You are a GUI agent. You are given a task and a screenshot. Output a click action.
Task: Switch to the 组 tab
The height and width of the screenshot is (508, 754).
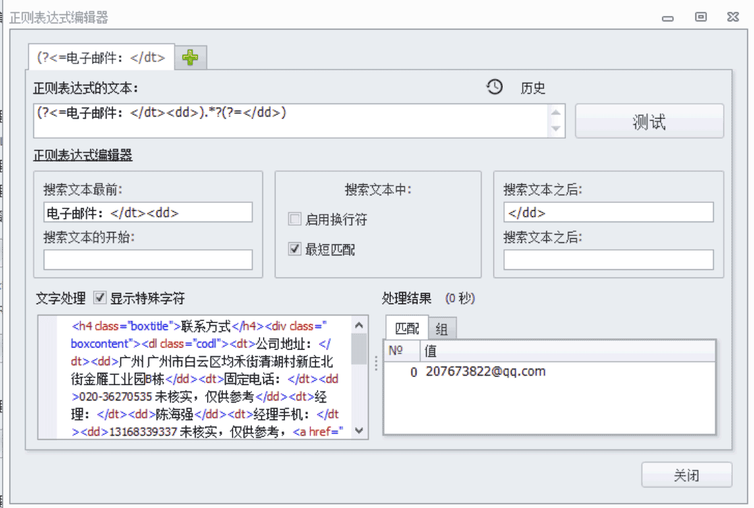pyautogui.click(x=441, y=329)
